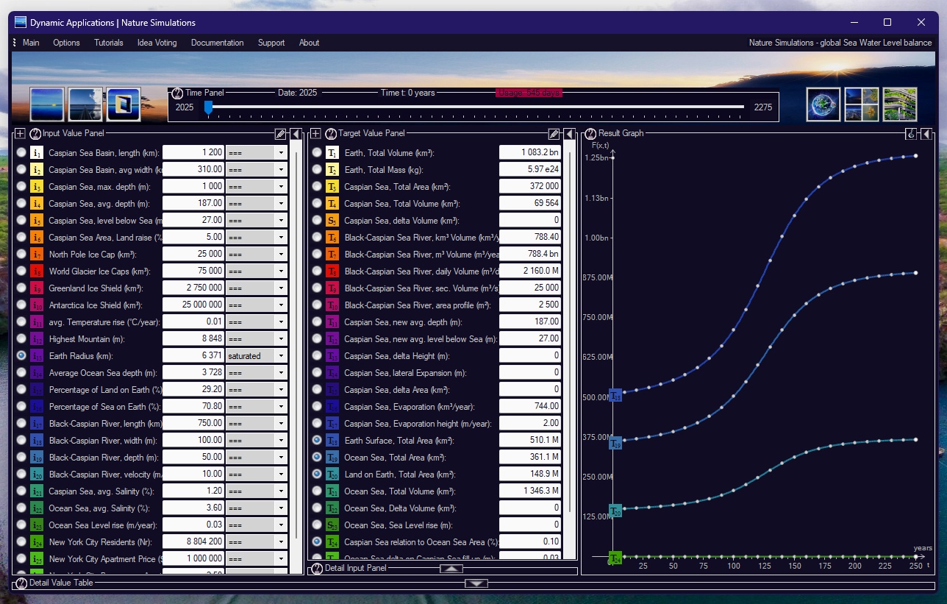Click the 'Usage: 545 days' label
This screenshot has width=947, height=604.
[x=528, y=93]
